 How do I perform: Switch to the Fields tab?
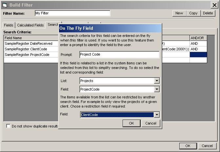pos(9,25)
